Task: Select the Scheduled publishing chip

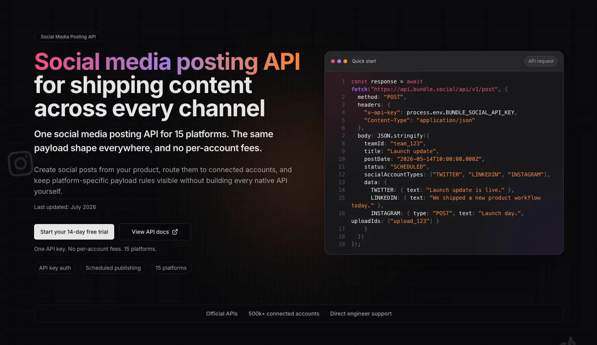Action: 113,268
